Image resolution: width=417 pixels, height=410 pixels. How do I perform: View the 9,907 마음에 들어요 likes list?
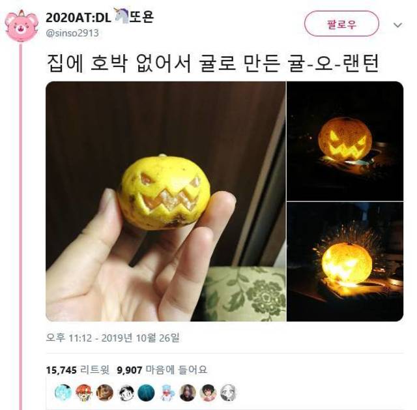point(162,370)
